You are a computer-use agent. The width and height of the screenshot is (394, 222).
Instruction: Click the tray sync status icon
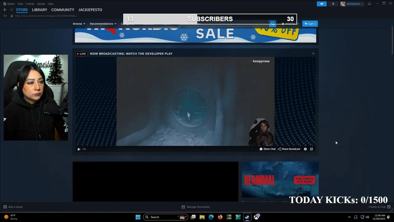(356, 217)
